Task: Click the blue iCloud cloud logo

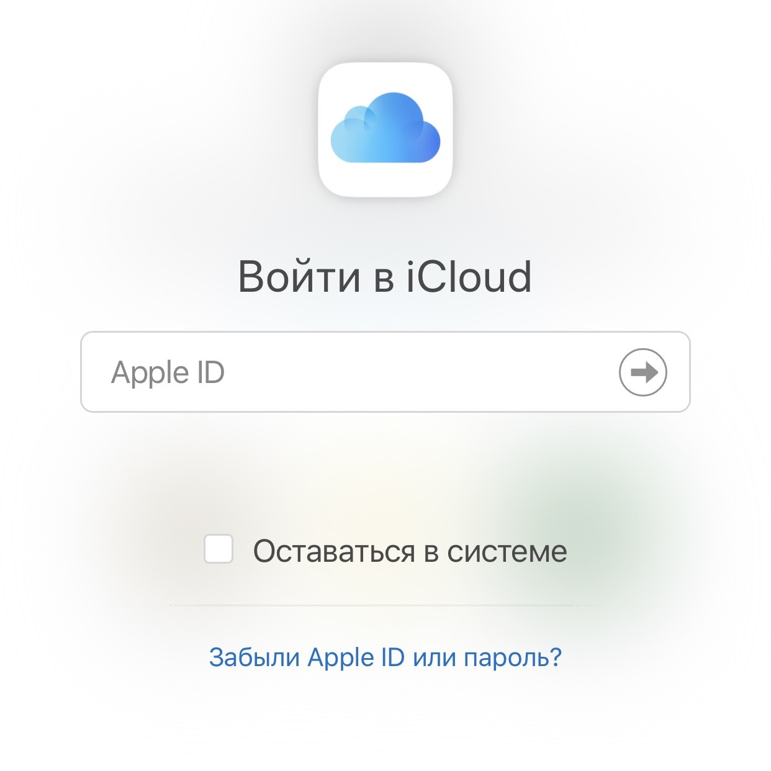Action: [385, 128]
